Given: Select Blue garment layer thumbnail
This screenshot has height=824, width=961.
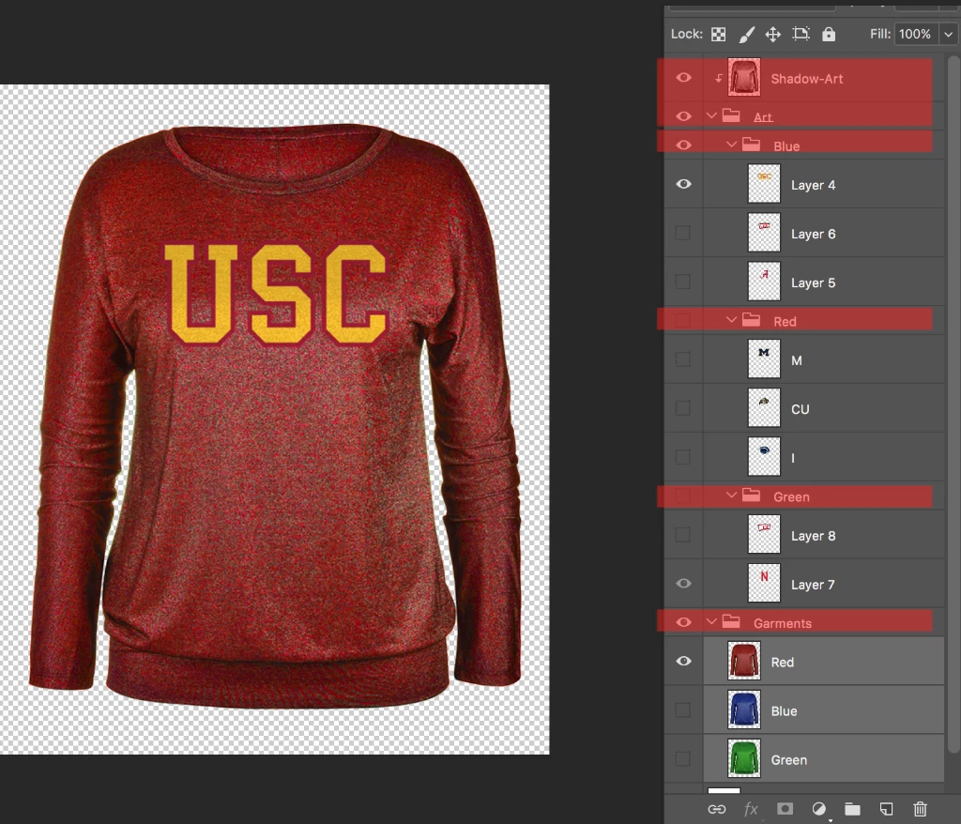Looking at the screenshot, I should [x=744, y=710].
